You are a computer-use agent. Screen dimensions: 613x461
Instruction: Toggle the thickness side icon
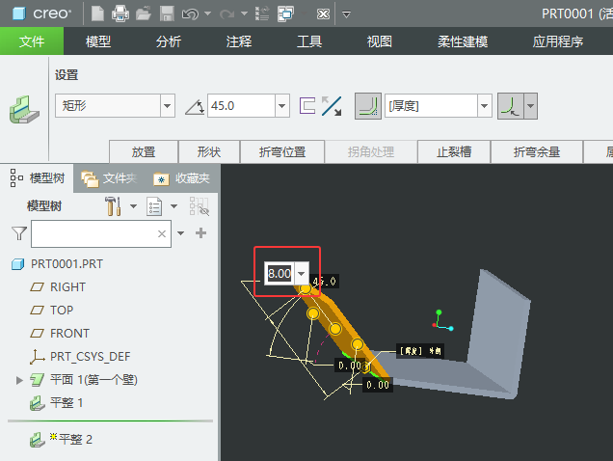pos(307,106)
